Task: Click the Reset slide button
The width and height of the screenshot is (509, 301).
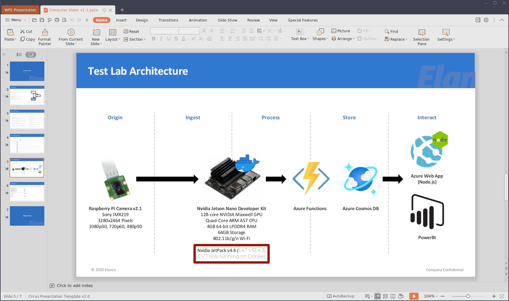Action: pos(131,31)
